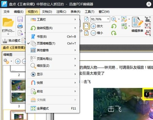
Task: Click the 文件 menu
Action: (6, 12)
